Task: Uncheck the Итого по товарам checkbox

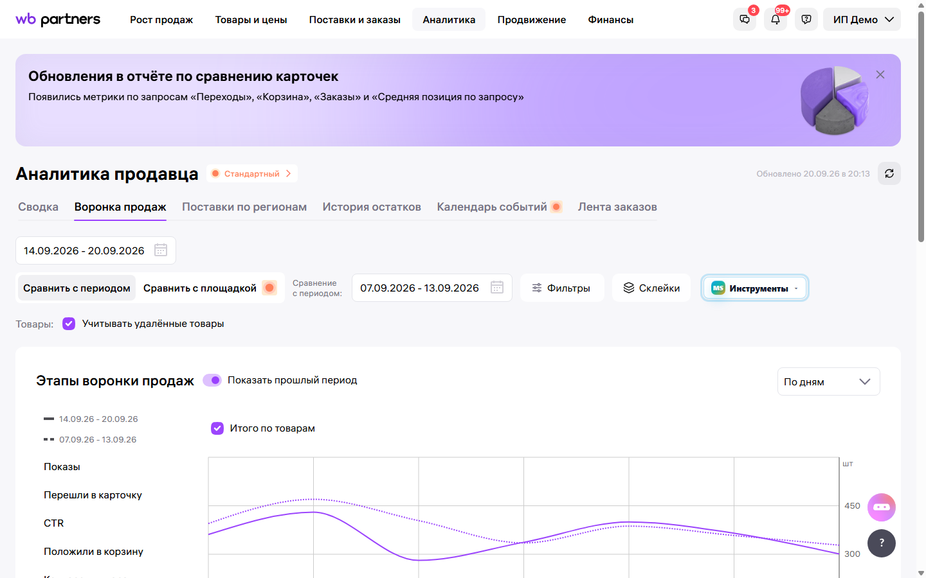Action: click(x=217, y=428)
